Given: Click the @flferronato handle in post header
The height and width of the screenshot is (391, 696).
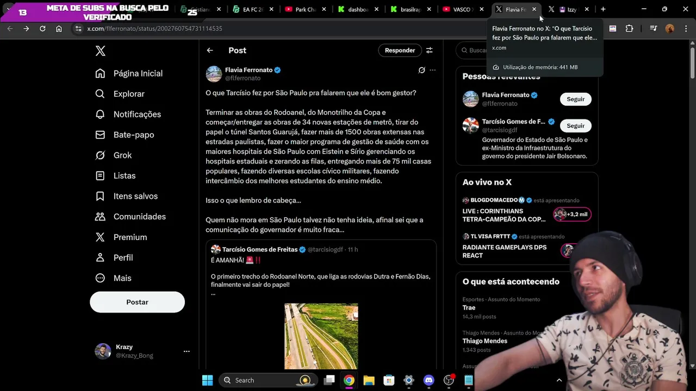Looking at the screenshot, I should 243,78.
